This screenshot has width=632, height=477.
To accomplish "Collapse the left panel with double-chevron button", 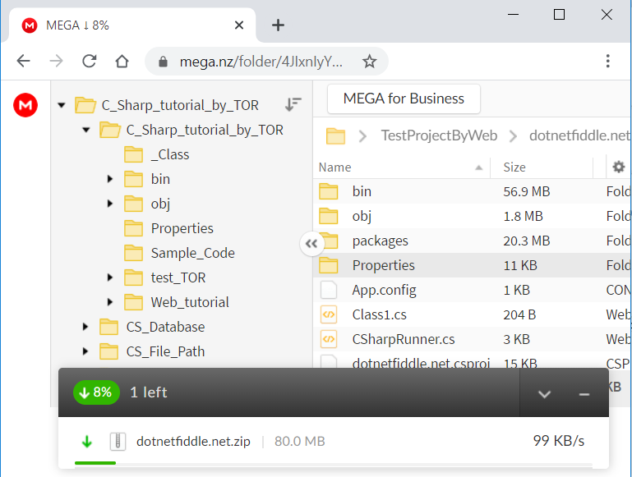I will tap(311, 244).
